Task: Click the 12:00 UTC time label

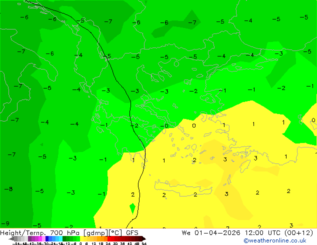Action: [x=264, y=233]
